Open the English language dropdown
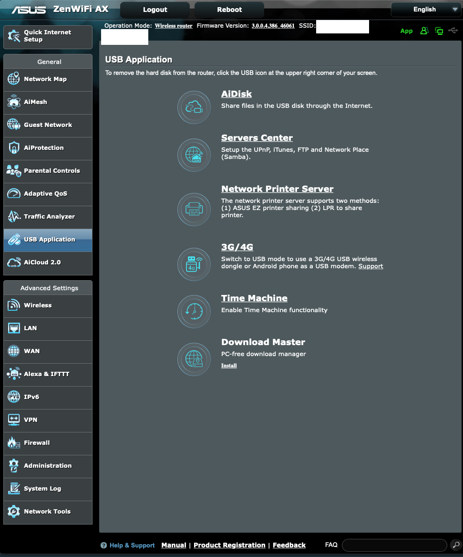 click(x=426, y=10)
